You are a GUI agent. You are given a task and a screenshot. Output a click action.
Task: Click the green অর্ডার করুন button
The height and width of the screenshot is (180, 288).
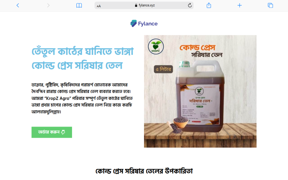(52, 132)
